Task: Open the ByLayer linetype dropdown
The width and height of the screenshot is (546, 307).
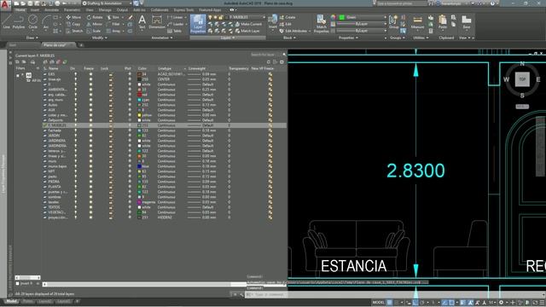Action: [x=362, y=31]
